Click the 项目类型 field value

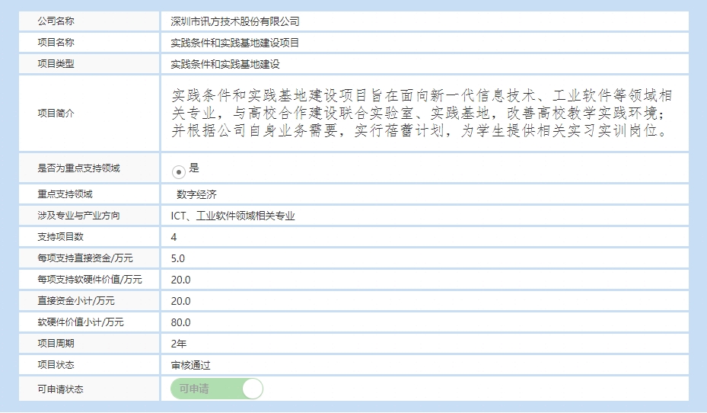click(x=225, y=64)
